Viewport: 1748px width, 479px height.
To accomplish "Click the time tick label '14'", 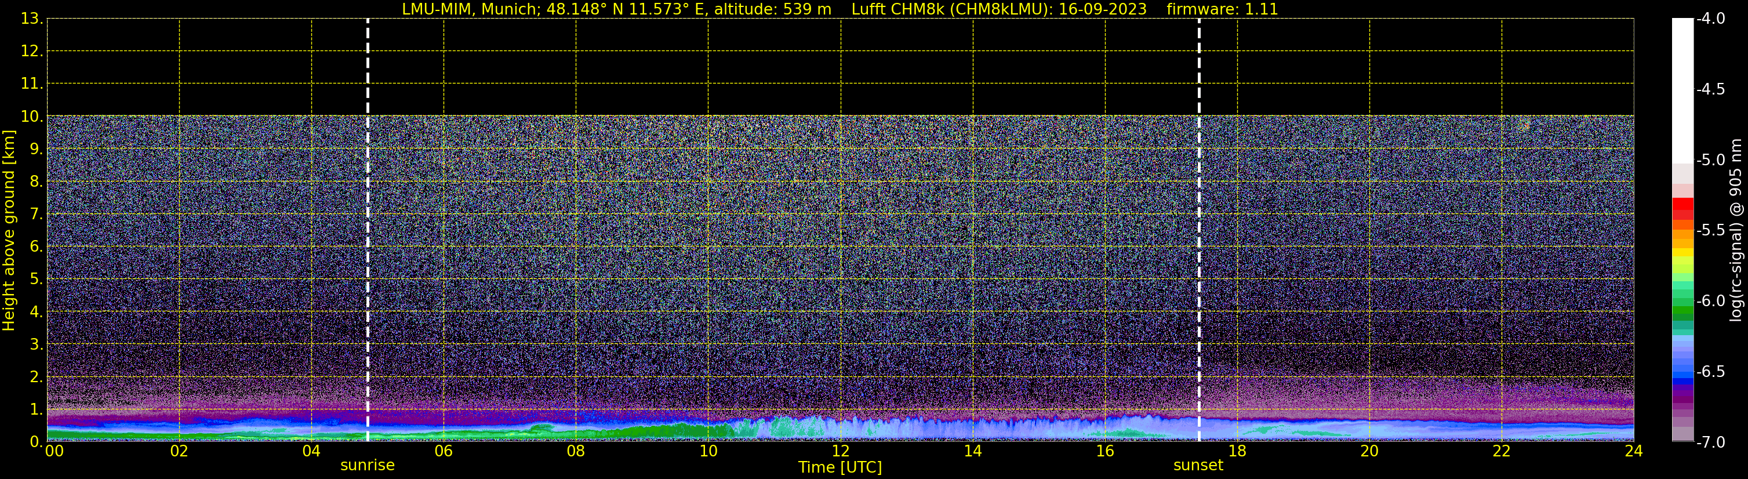I will [x=973, y=451].
